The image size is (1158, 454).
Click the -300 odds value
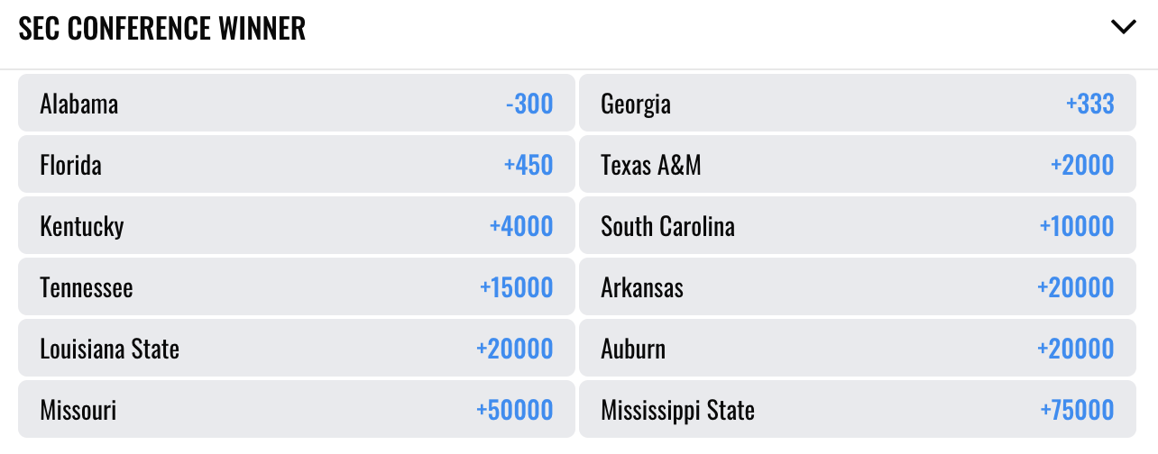(x=529, y=104)
